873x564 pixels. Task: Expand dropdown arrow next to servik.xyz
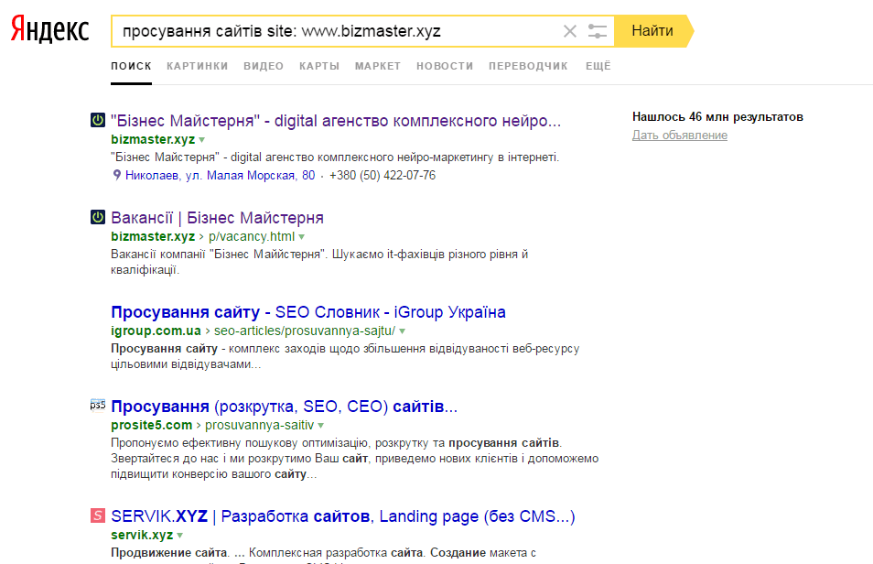180,536
